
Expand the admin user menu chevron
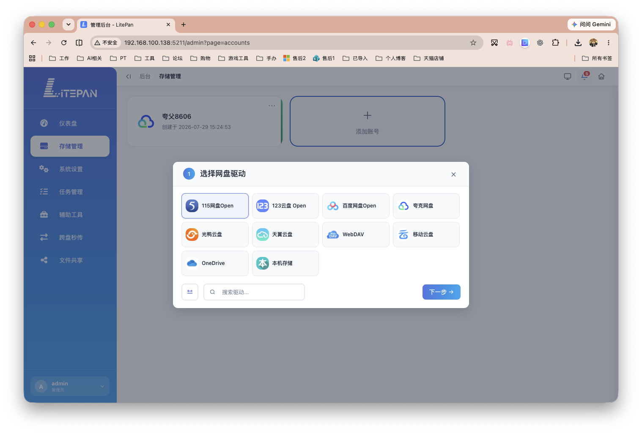[102, 386]
